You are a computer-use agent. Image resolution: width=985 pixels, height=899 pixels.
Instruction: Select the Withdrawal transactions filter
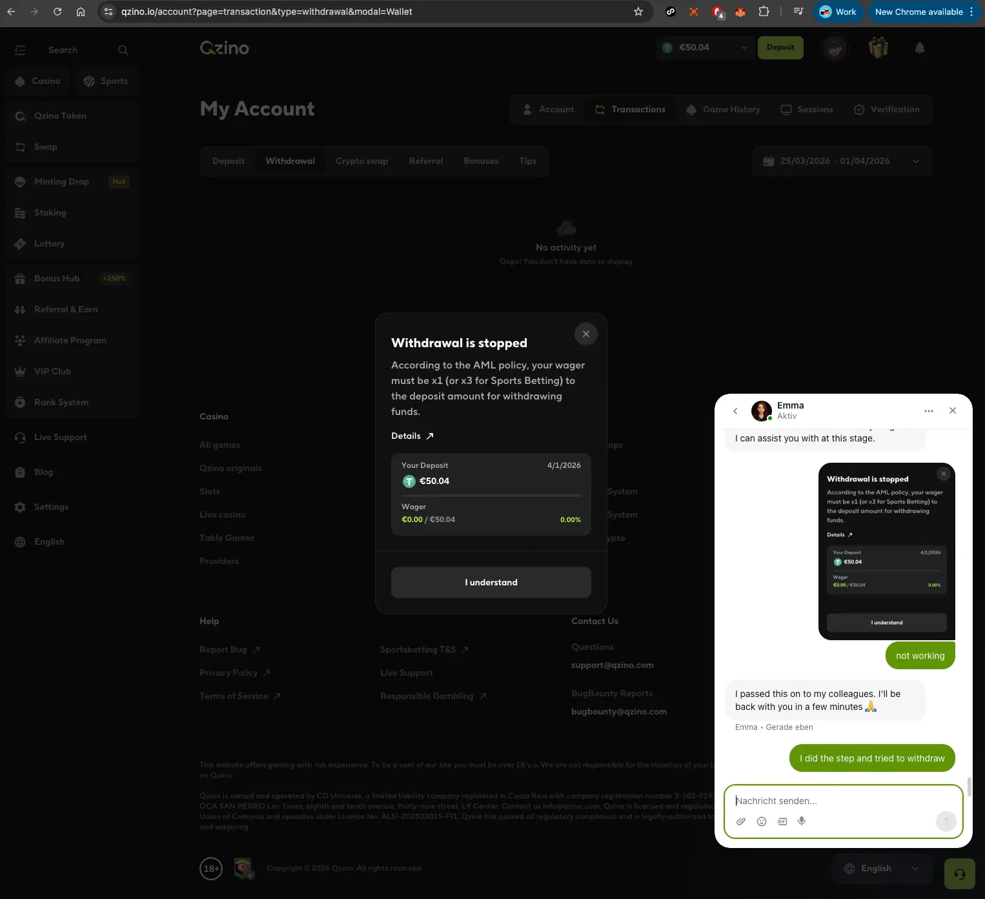point(290,161)
